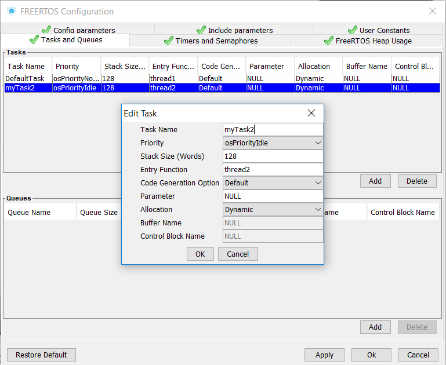Click the Queue Name column header
This screenshot has width=446, height=365.
40,212
